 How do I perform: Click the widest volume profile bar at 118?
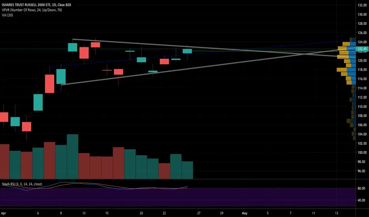pyautogui.click(x=346, y=70)
